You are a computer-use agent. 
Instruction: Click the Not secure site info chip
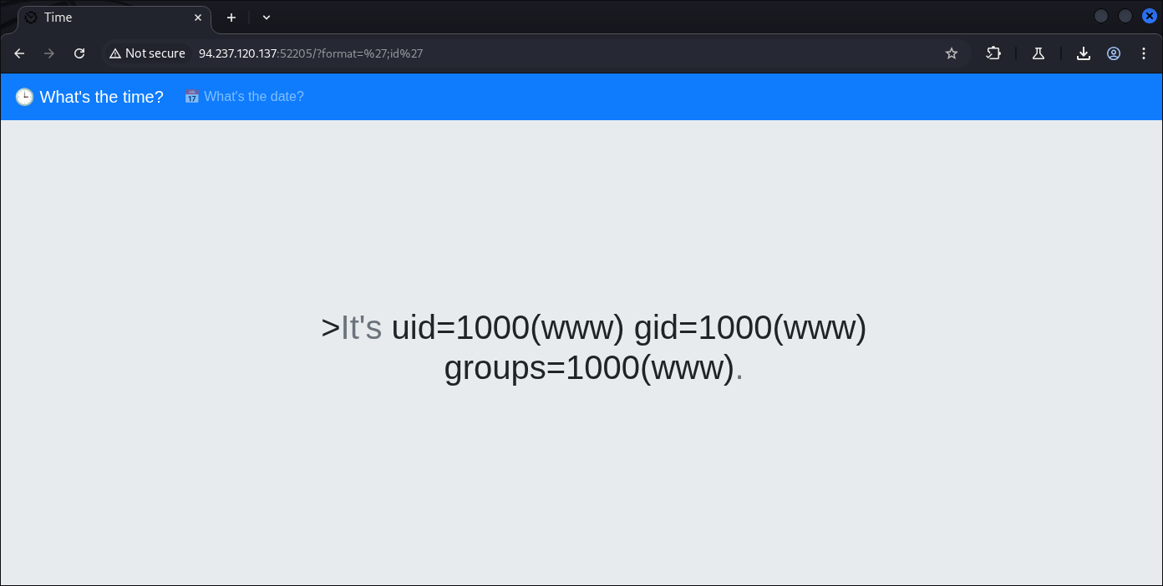(147, 53)
